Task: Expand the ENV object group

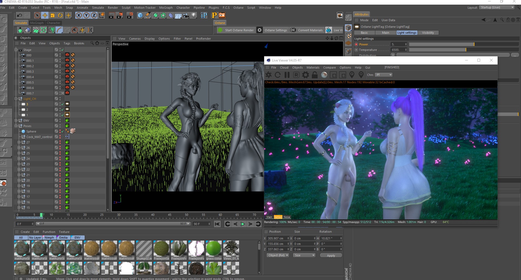Action: 16,121
